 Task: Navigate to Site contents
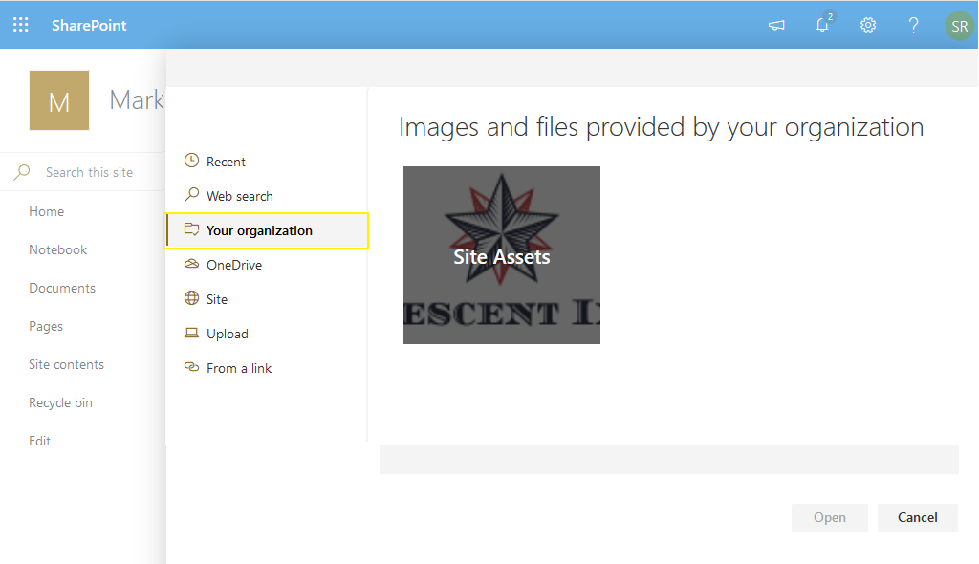66,364
